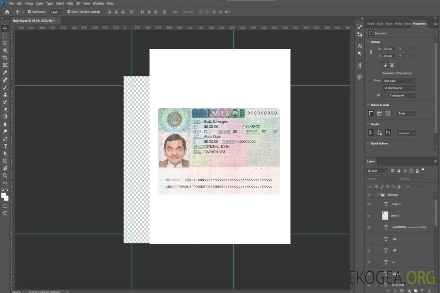The width and height of the screenshot is (440, 293).
Task: Open the Paragraph panel icon
Action: tap(360, 54)
